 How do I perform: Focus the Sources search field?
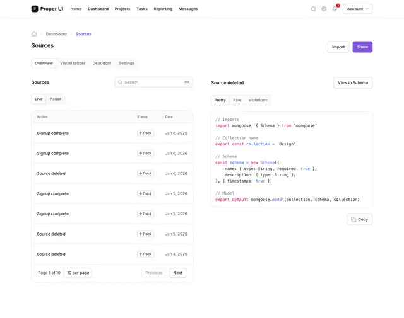(x=153, y=82)
